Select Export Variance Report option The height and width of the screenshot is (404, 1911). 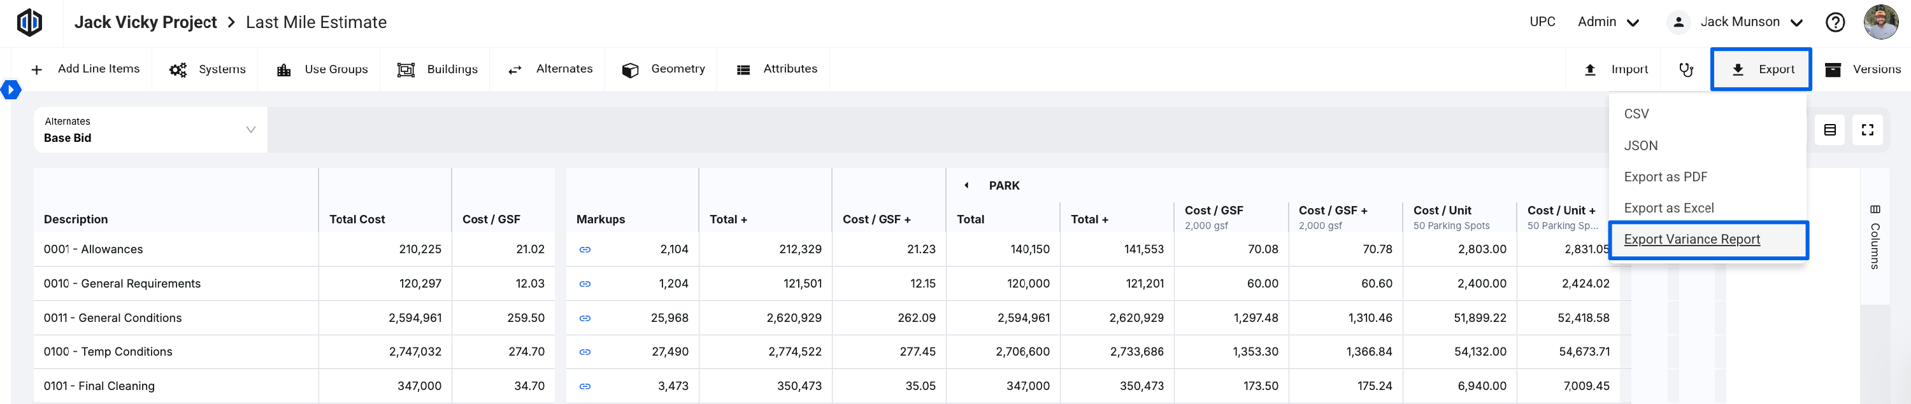1691,239
